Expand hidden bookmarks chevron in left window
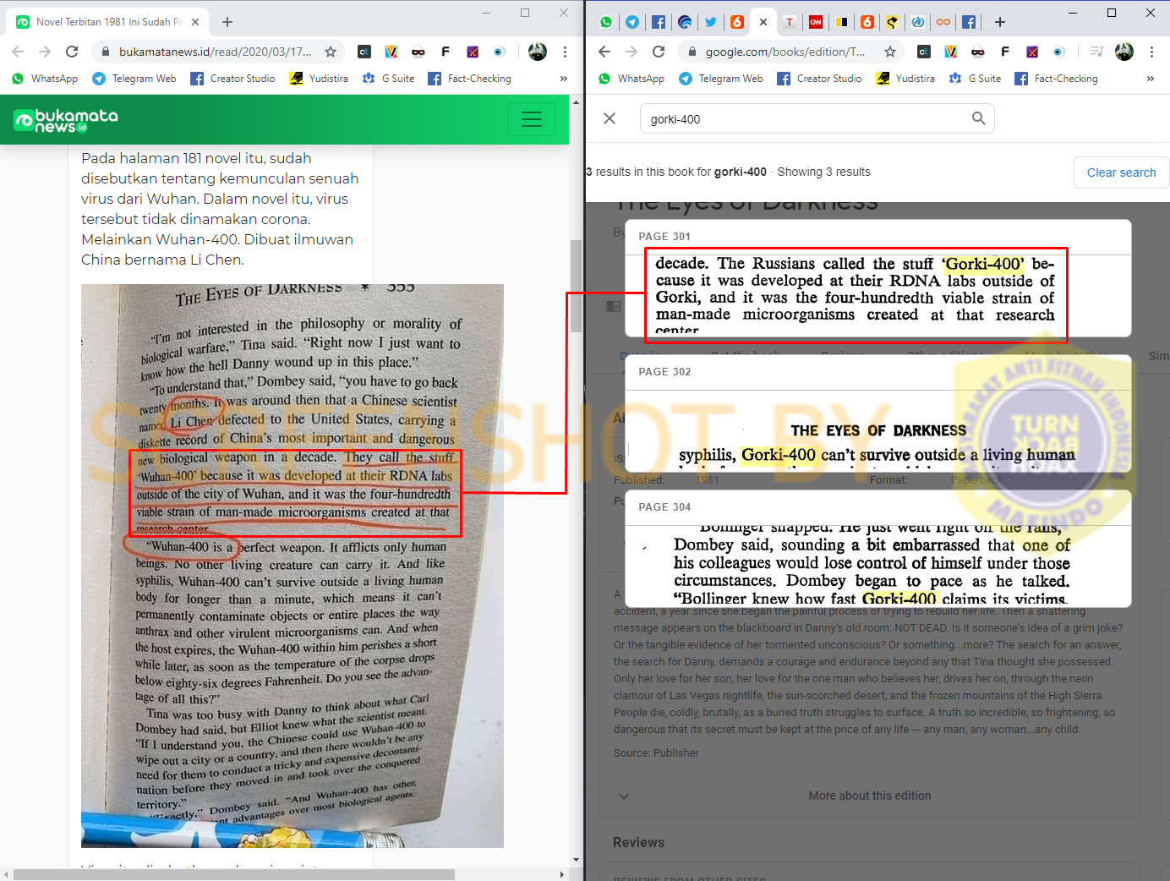 pyautogui.click(x=564, y=79)
